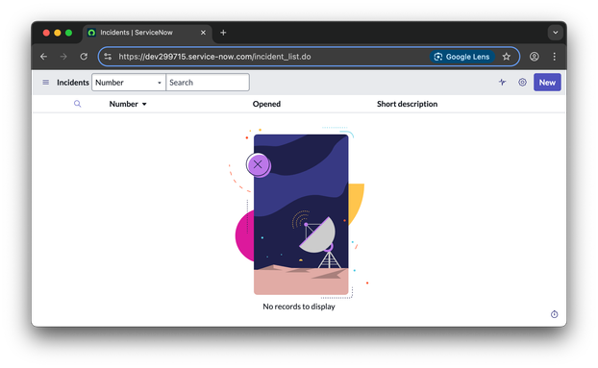Close the Incidents | ServiceNow tab
The image size is (598, 368).
(203, 33)
